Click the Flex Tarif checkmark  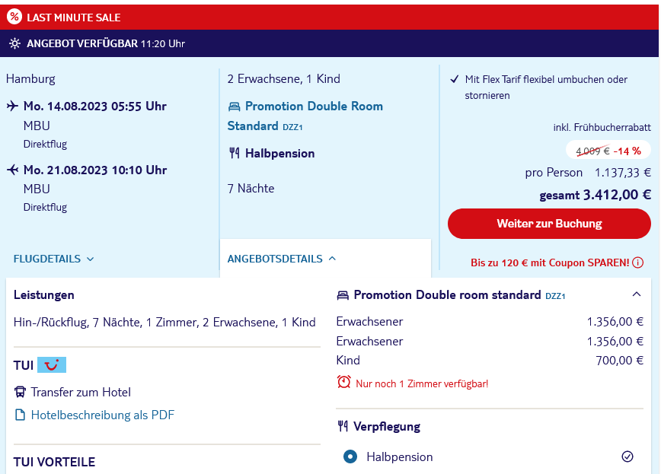[454, 79]
